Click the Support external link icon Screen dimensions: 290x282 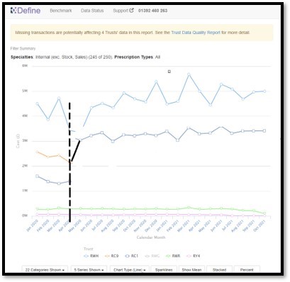pyautogui.click(x=132, y=11)
